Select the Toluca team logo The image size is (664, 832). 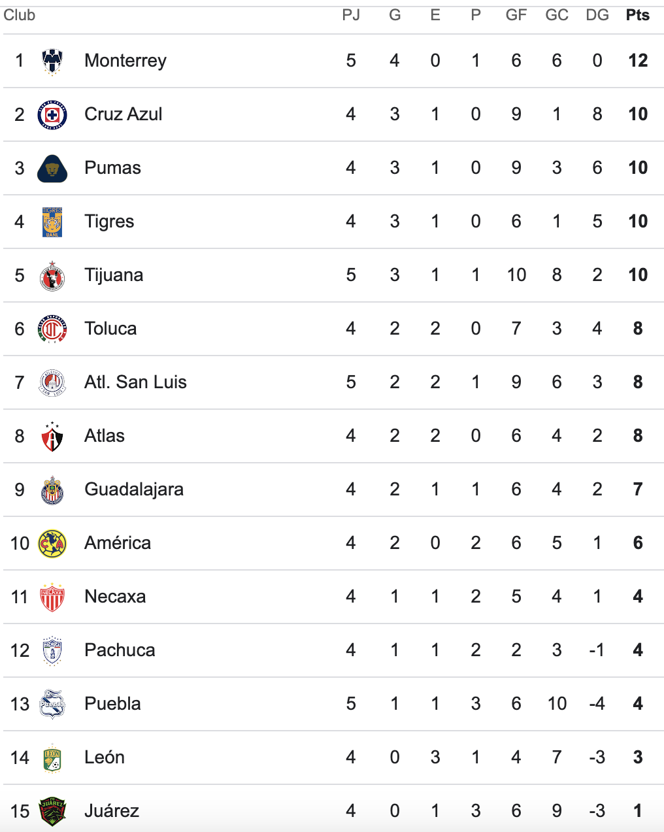coord(52,329)
